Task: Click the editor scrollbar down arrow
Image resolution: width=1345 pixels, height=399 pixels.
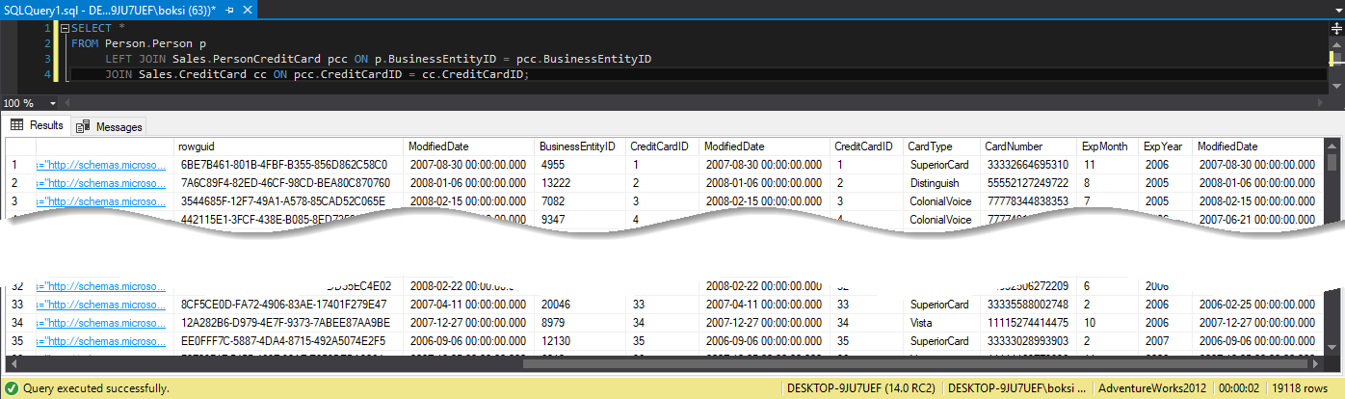Action: coord(1334,89)
